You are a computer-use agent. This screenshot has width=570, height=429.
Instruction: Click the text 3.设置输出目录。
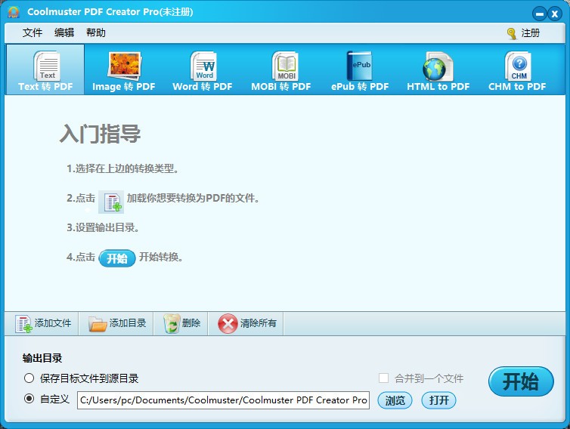click(x=103, y=228)
